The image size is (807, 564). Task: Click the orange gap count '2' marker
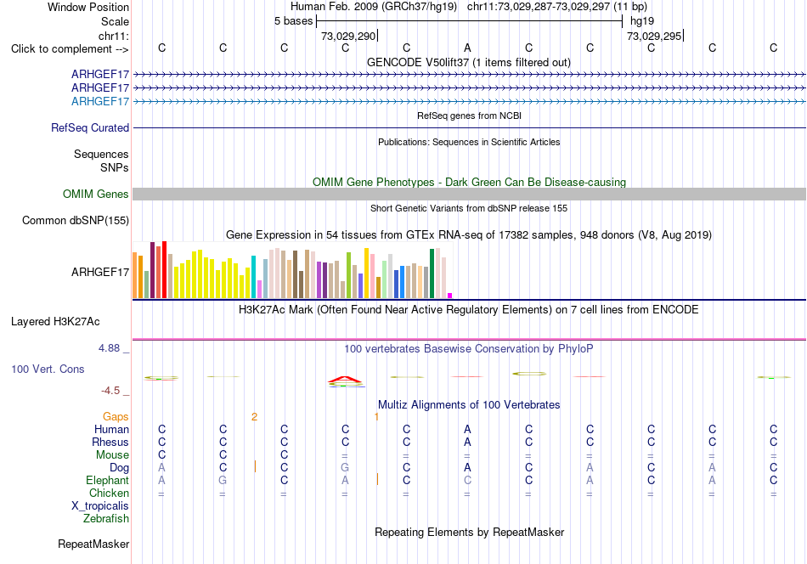pos(254,417)
